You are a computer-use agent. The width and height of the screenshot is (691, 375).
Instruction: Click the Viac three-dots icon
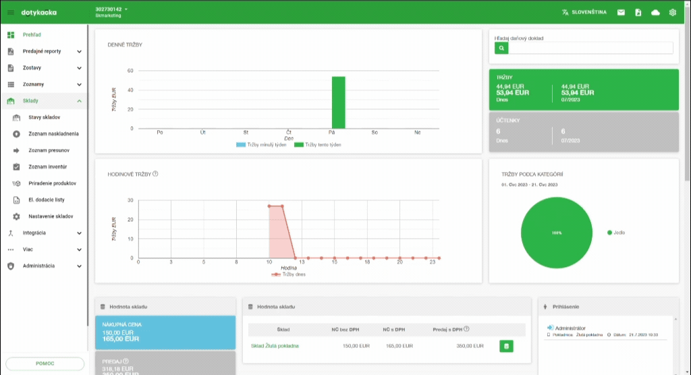coord(11,250)
